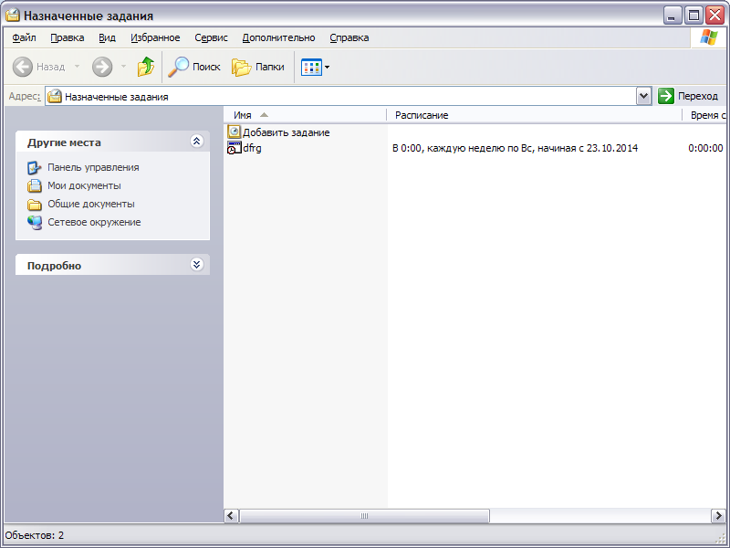Click the Control Panel icon in sidebar
730x548 pixels.
pyautogui.click(x=35, y=168)
